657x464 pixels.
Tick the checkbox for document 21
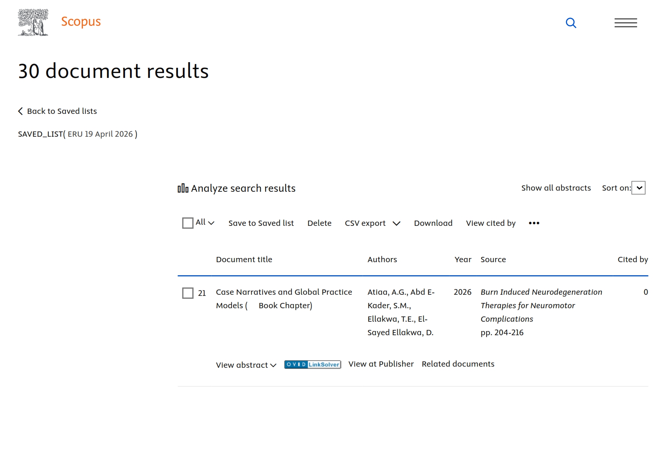[x=188, y=293]
